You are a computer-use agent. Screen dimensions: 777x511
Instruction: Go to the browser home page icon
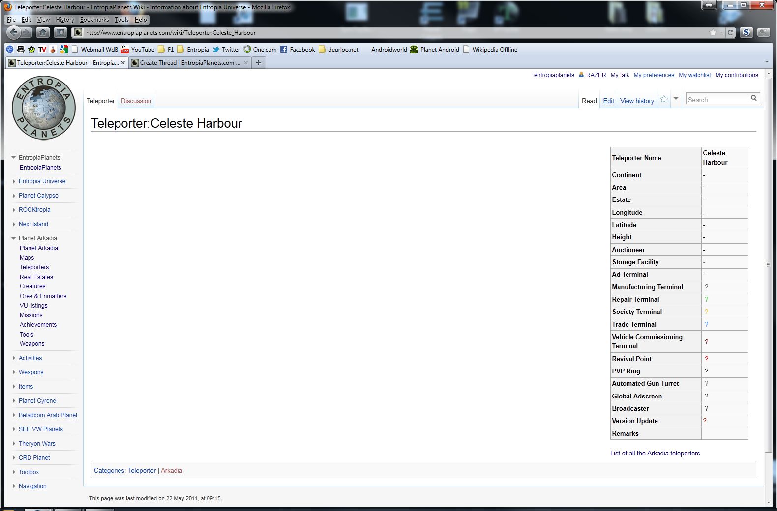pos(43,33)
